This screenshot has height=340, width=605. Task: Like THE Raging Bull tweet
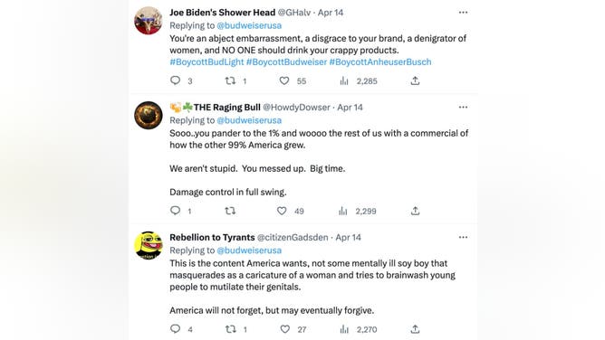[x=282, y=211]
